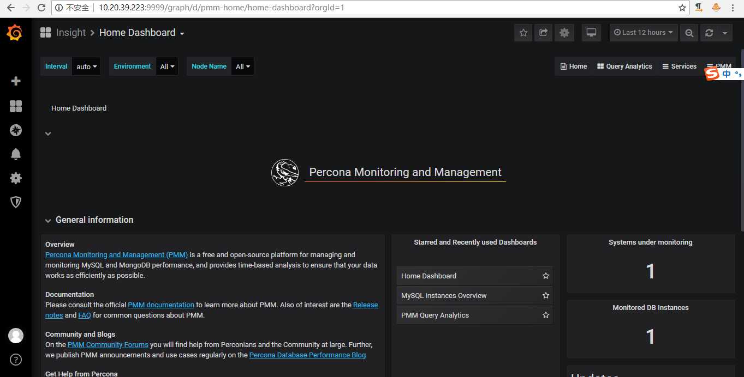
Task: Open the Node Name All dropdown
Action: pos(243,66)
